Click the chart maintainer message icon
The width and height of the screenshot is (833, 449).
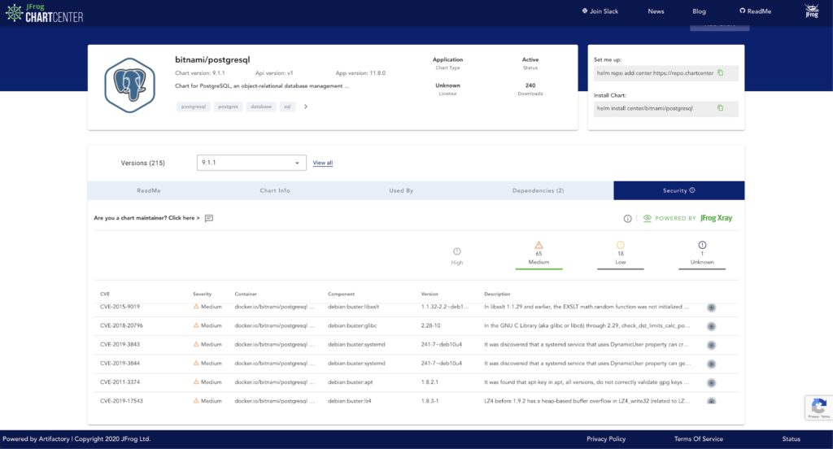pyautogui.click(x=209, y=218)
